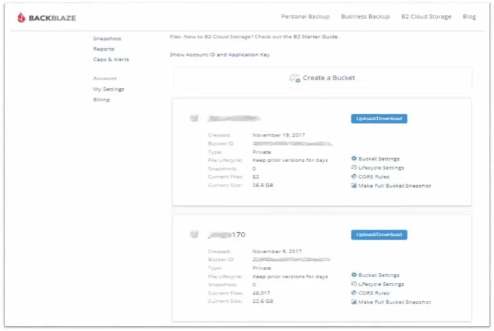This screenshot has height=331, width=494.
Task: Click the Create a Bucket text
Action: pyautogui.click(x=329, y=78)
